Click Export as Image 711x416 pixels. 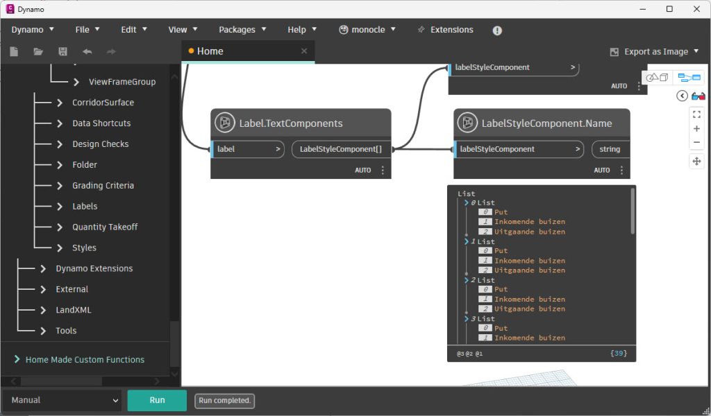649,51
